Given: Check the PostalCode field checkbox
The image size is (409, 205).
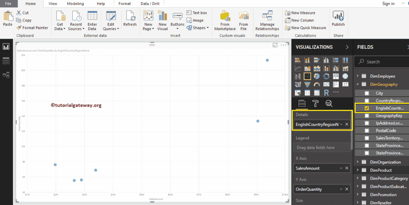Looking at the screenshot, I should [x=367, y=131].
